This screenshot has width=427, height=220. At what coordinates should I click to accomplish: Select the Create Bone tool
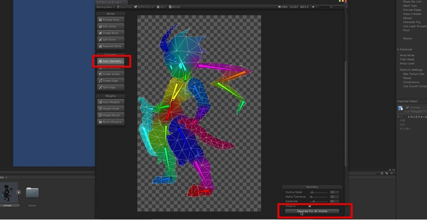pos(110,33)
